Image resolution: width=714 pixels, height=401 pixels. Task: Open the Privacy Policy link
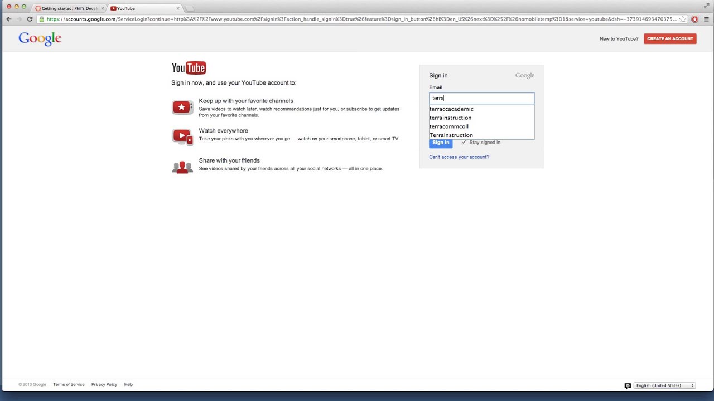pos(104,384)
